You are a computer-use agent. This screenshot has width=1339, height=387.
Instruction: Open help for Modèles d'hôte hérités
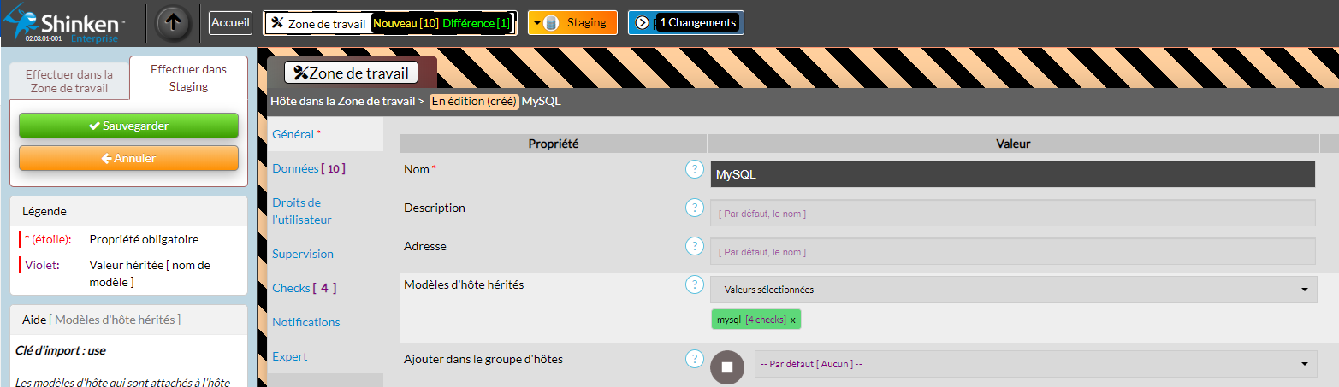[695, 284]
